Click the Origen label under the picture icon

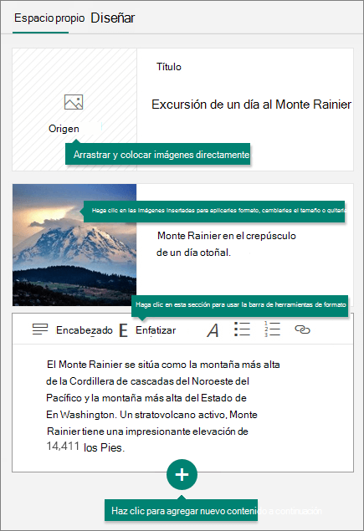click(64, 129)
